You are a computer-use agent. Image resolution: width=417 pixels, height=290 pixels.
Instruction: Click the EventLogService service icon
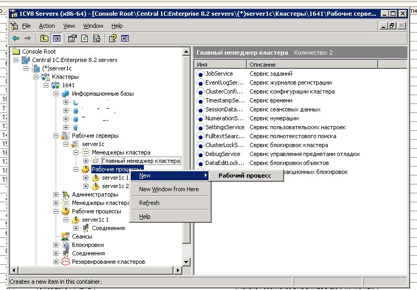coord(200,82)
